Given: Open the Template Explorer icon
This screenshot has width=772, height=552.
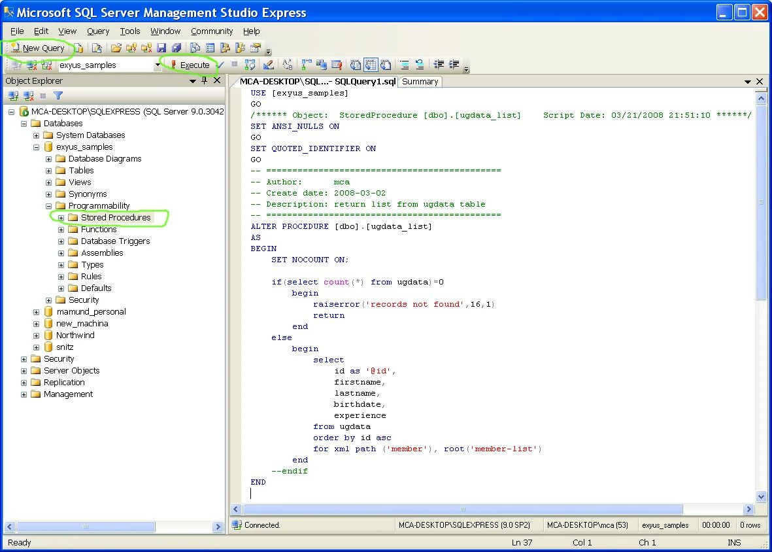Looking at the screenshot, I should point(241,48).
